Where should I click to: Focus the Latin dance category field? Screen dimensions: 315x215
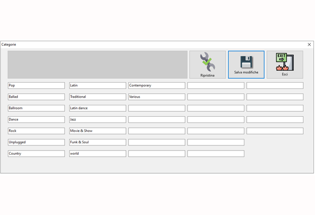[98, 108]
